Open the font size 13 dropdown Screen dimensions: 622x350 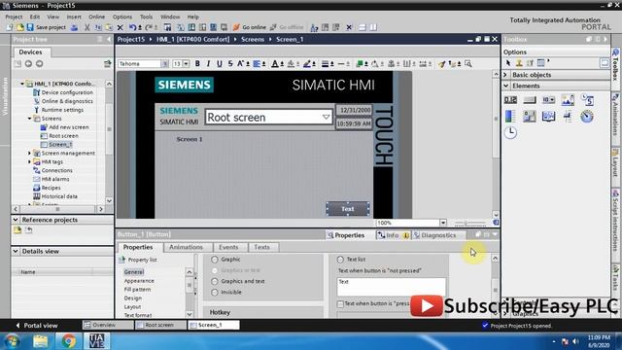click(186, 63)
